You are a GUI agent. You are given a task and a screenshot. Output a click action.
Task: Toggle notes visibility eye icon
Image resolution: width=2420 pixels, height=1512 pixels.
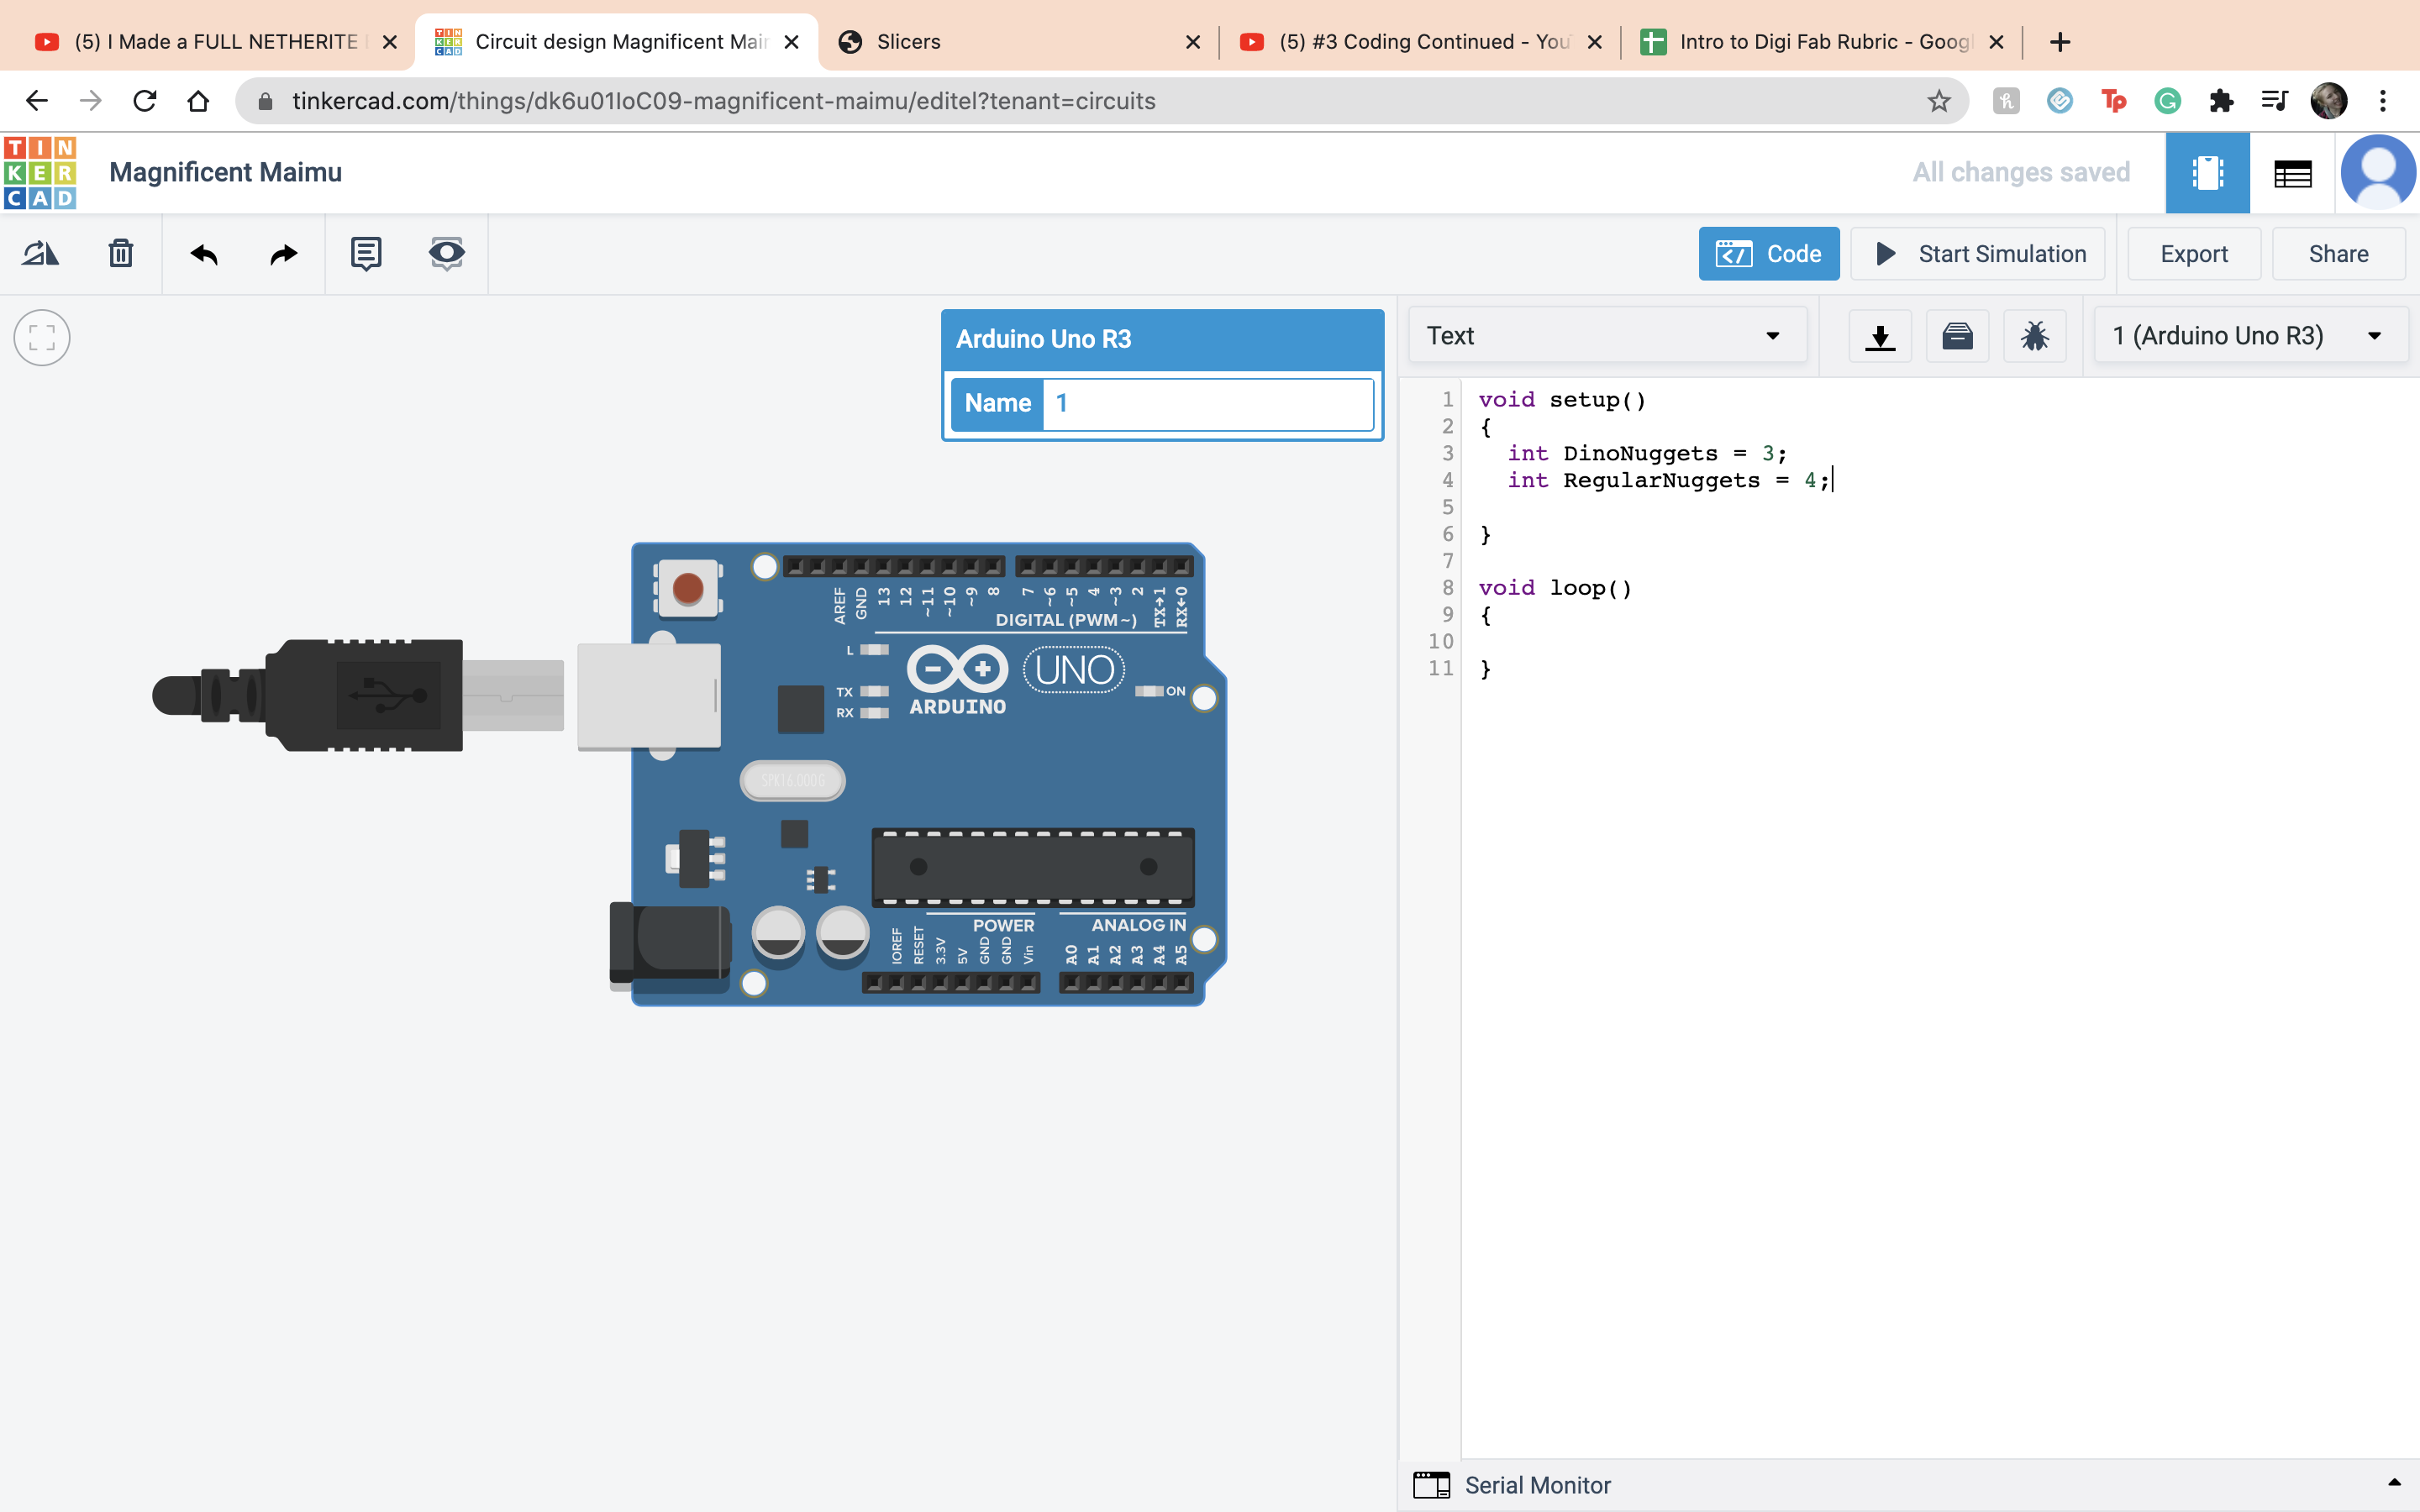tap(446, 254)
